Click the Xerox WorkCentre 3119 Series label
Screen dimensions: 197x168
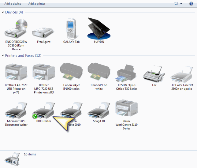tap(127, 125)
